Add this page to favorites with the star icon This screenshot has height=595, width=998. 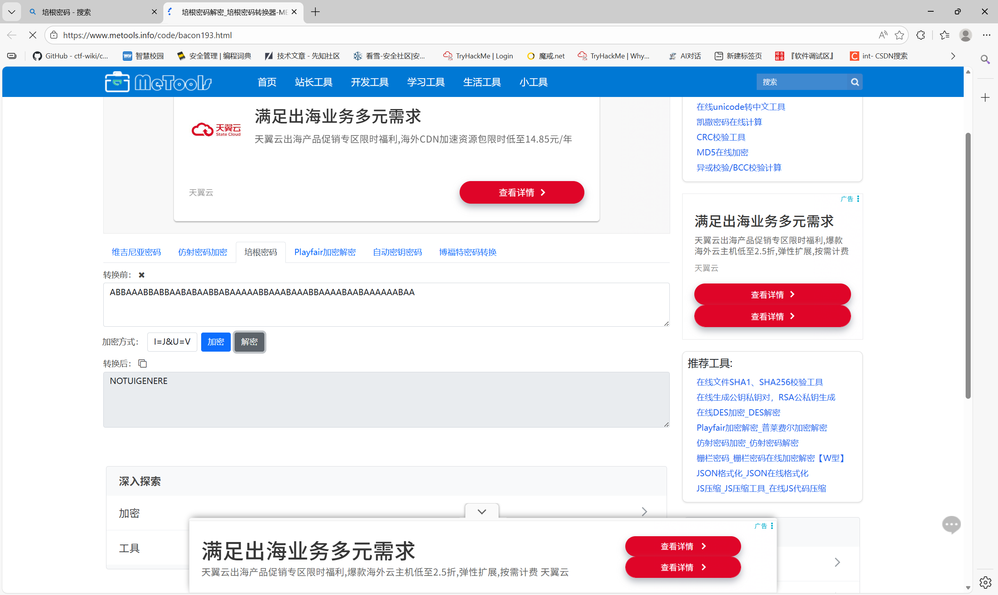[899, 35]
